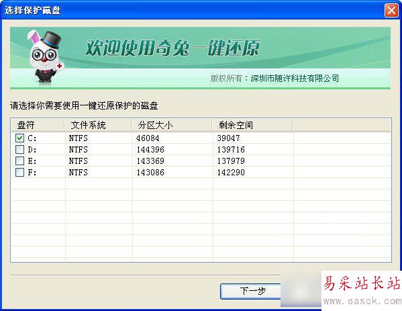The image size is (402, 311).
Task: Click partition size 46084
Action: (x=148, y=138)
